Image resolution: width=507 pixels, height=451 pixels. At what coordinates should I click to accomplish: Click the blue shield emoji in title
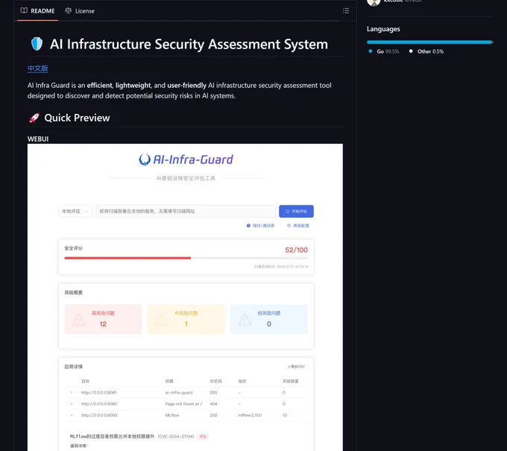(37, 44)
